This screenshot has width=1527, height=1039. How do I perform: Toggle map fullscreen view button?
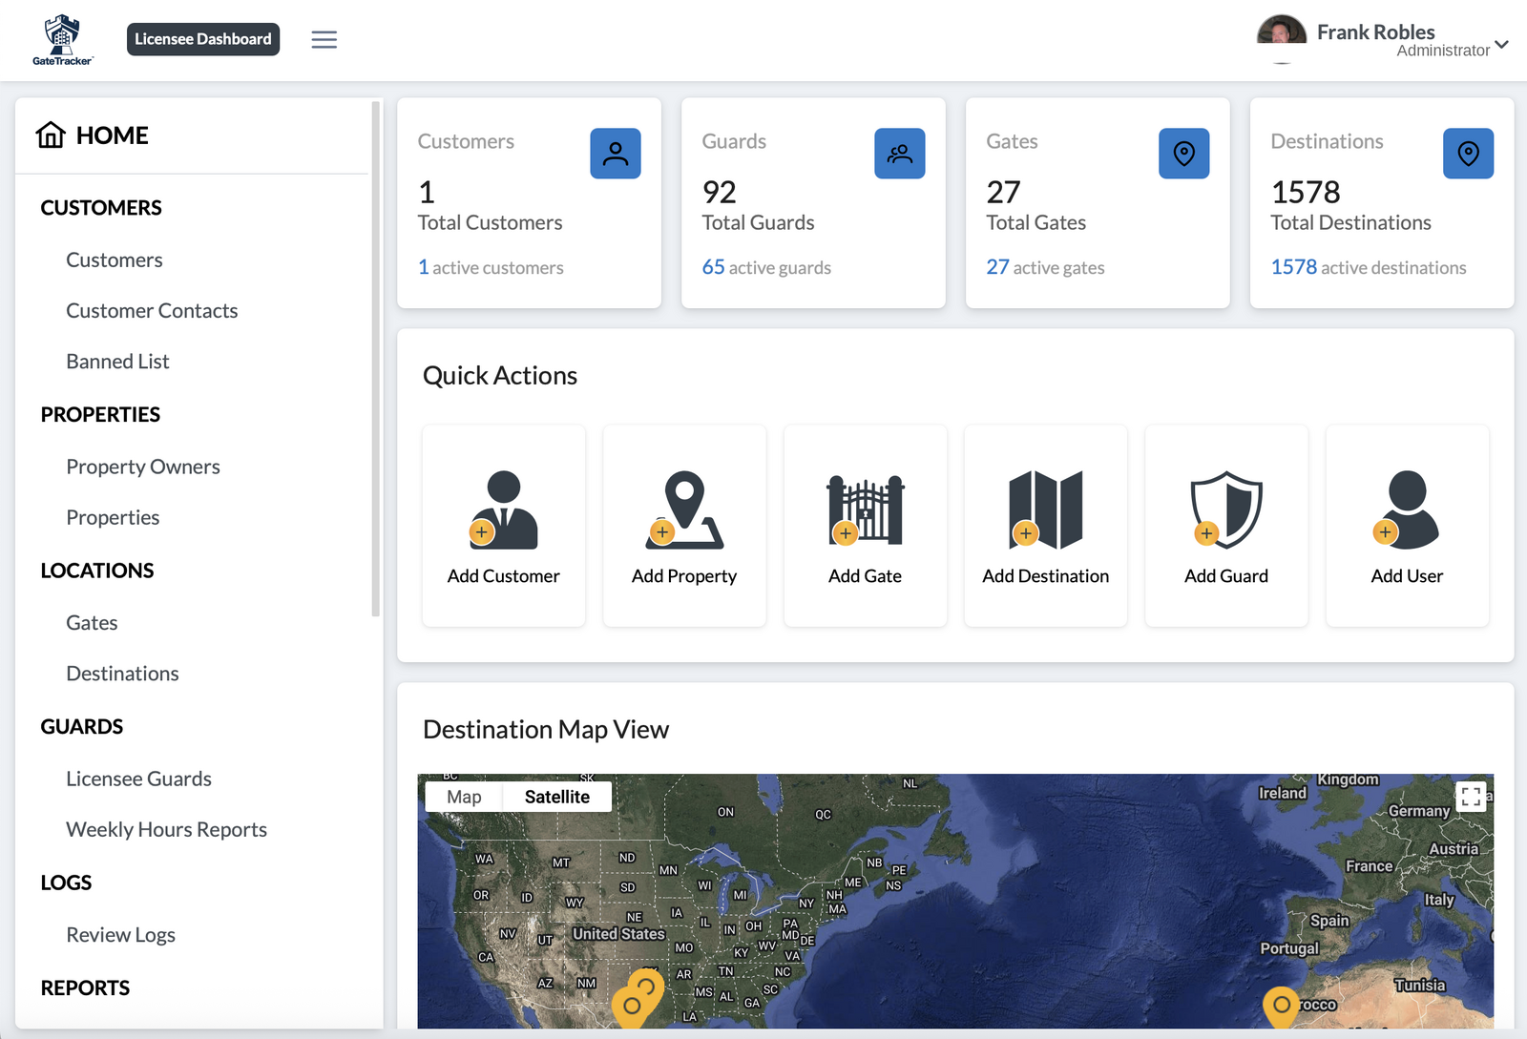coord(1471,796)
